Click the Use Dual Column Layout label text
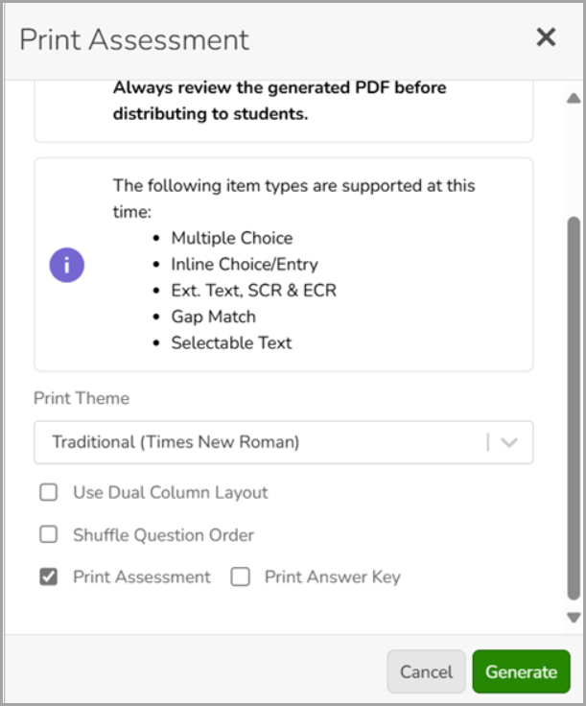The image size is (586, 706). coord(171,493)
